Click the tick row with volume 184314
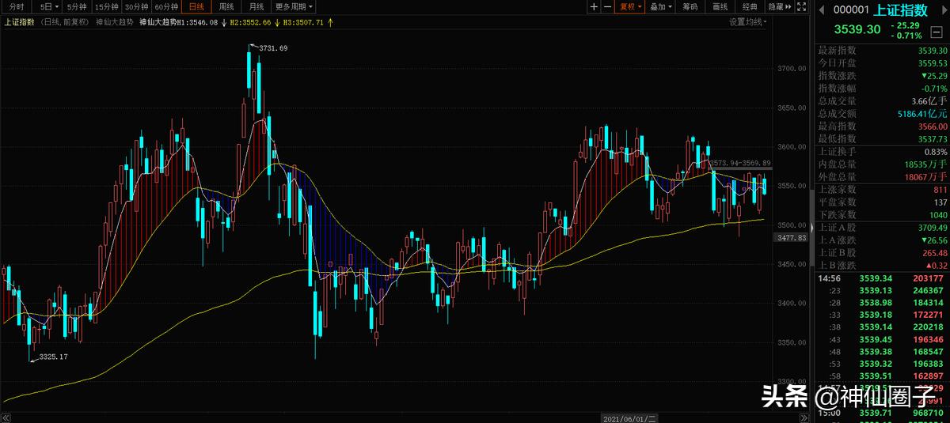The width and height of the screenshot is (950, 423). [882, 302]
